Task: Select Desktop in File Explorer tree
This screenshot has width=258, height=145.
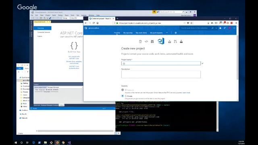Action: pyautogui.click(x=25, y=83)
